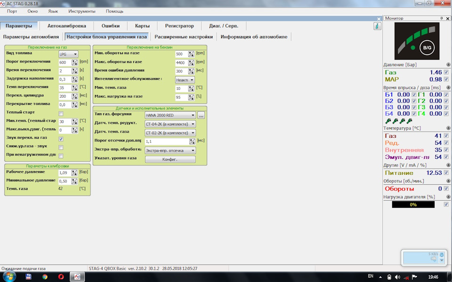452x282 pixels.
Task: Adjust Макс. обороты на газе spinner
Action: pos(192,63)
